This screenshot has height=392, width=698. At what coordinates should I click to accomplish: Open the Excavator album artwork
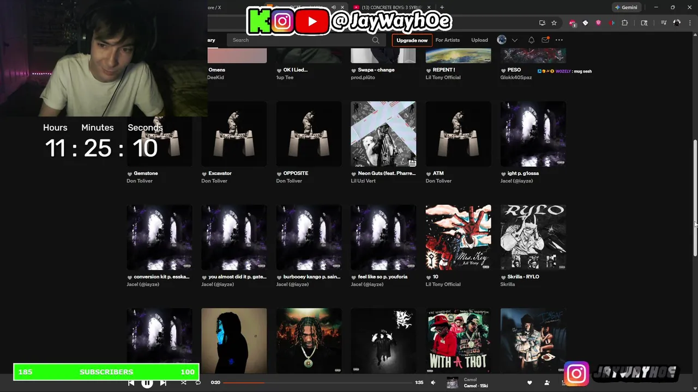[234, 134]
